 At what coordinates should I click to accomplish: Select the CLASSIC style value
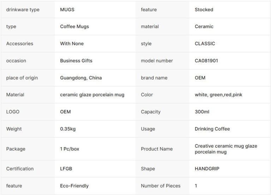[205, 44]
